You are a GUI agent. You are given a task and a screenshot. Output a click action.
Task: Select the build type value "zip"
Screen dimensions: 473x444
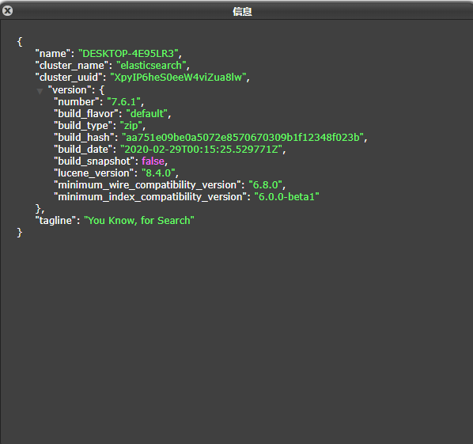click(x=131, y=126)
